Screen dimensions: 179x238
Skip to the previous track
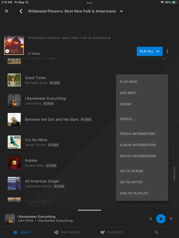click(150, 219)
